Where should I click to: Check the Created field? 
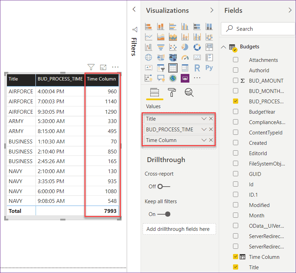pos(236,143)
